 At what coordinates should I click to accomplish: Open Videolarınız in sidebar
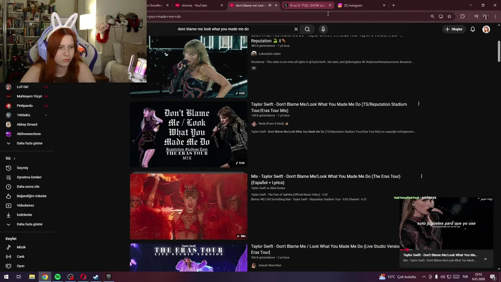coord(26,206)
